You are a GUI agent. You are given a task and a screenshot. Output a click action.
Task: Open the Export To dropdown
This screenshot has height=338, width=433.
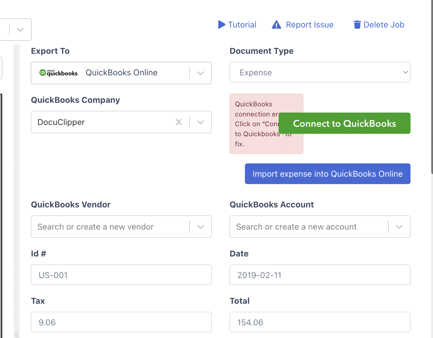tap(201, 73)
